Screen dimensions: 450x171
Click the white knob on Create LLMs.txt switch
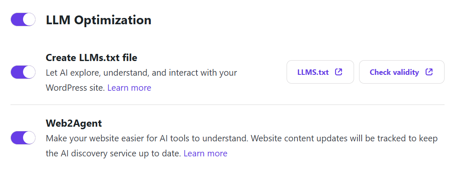coord(29,72)
